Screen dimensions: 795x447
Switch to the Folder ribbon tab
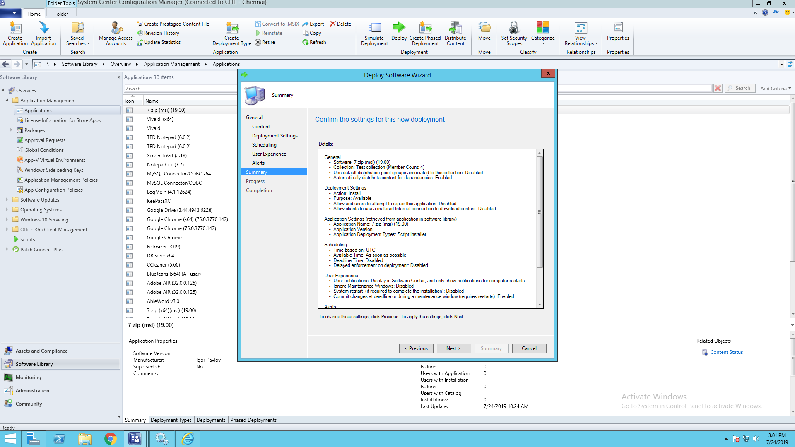[61, 14]
